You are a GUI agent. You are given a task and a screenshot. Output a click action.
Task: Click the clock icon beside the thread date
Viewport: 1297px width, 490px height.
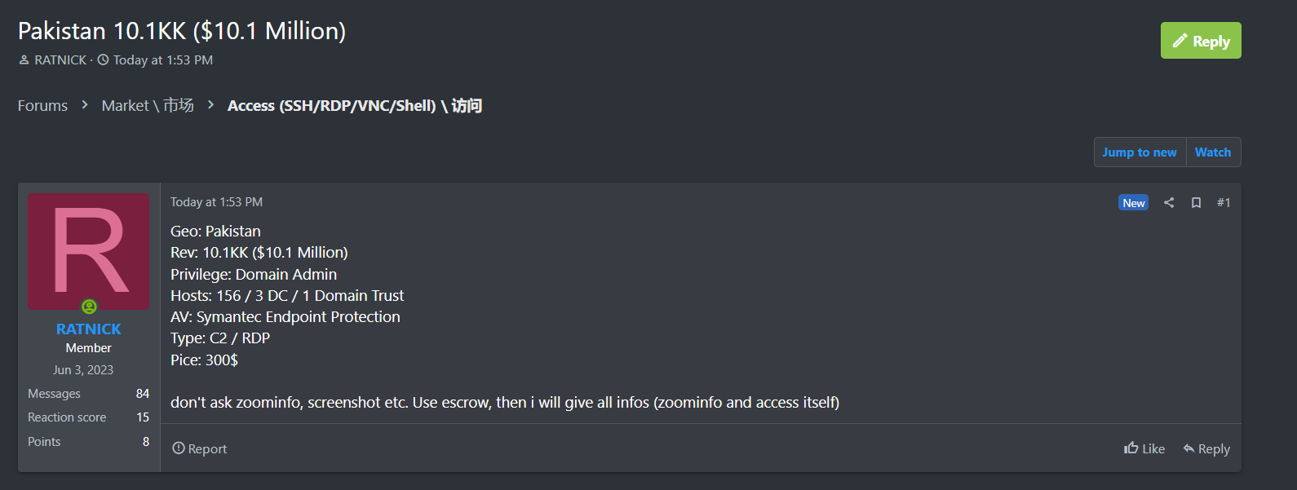pos(103,60)
